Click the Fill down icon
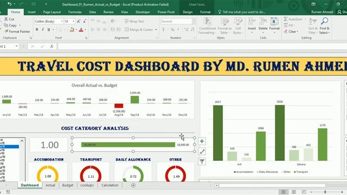The width and height of the screenshot is (347, 195). (286, 25)
